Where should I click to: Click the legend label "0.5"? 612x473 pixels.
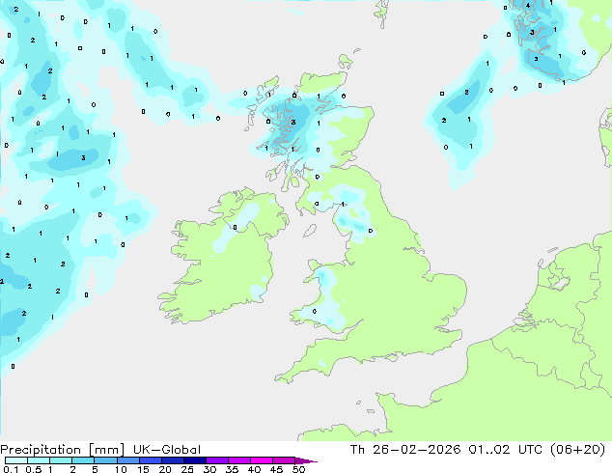[x=34, y=469]
